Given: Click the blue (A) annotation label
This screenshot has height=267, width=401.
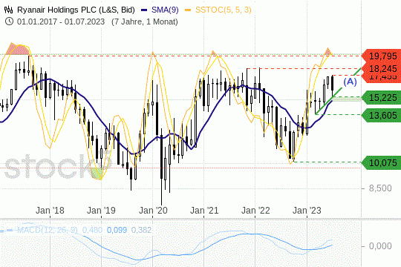Looking at the screenshot, I should (350, 82).
